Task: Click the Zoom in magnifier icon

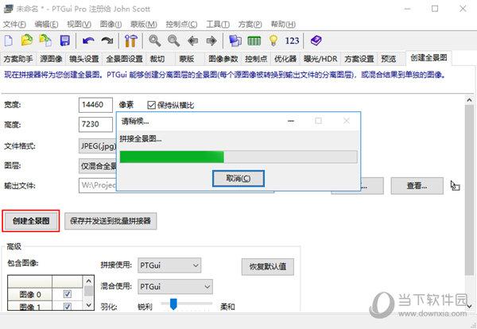Action: click(154, 41)
